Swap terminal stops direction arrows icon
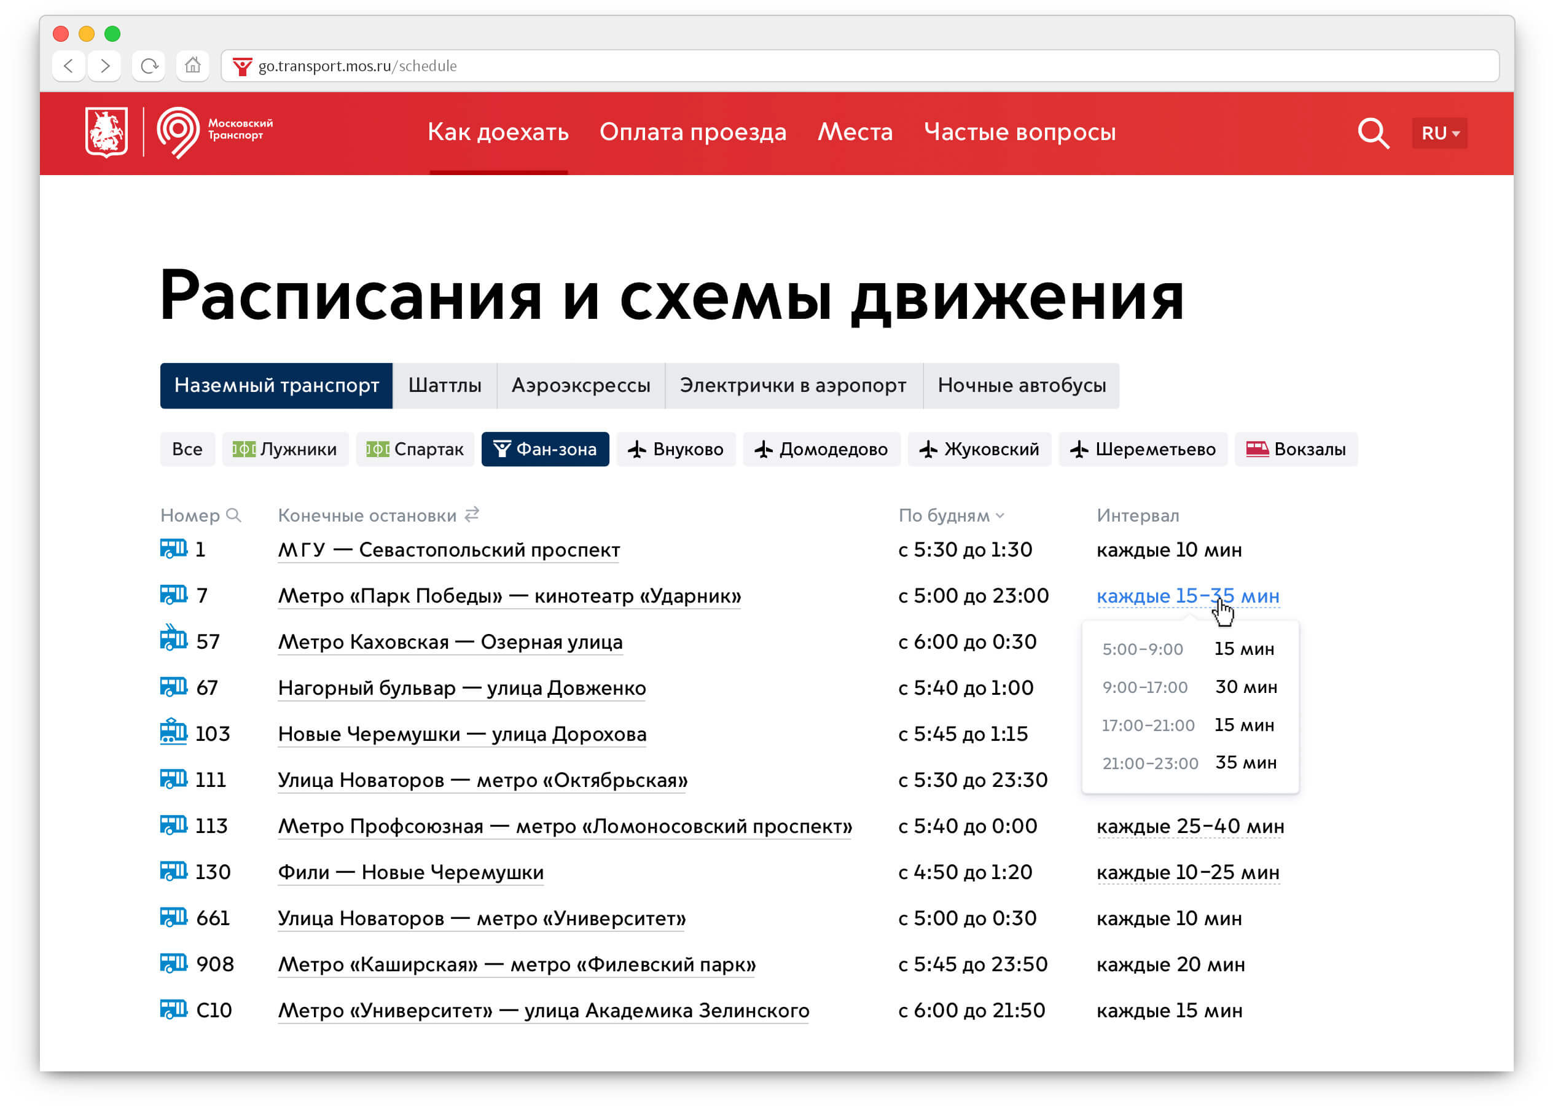 472,515
